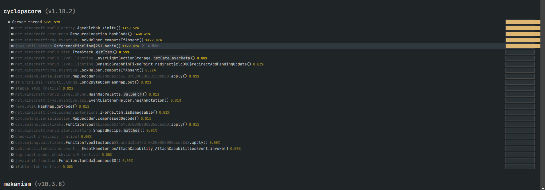Expand LockHelper.computeIfAbsent() 0.02% node

tap(12, 70)
